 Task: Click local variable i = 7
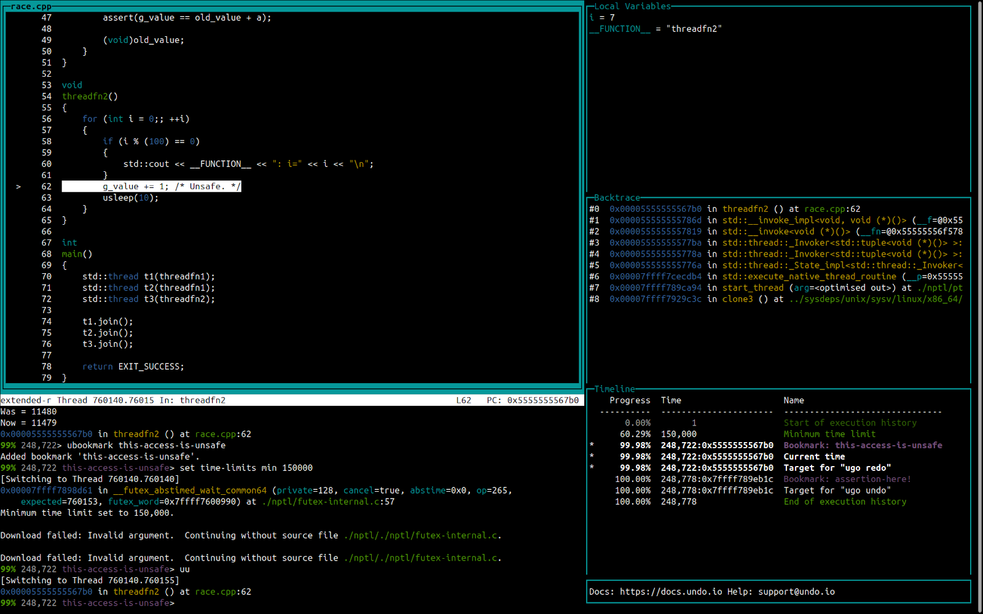(x=602, y=18)
